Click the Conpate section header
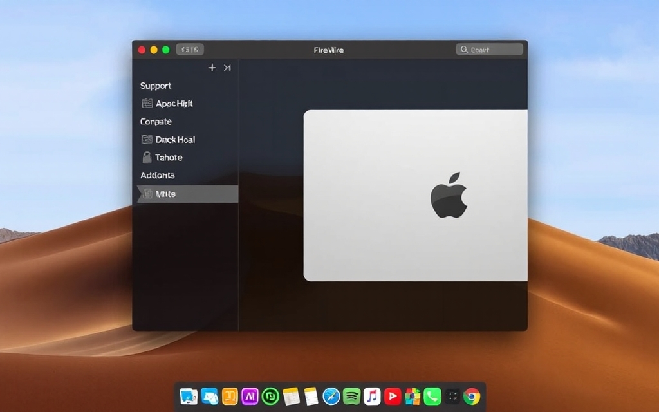659x412 pixels. click(156, 122)
